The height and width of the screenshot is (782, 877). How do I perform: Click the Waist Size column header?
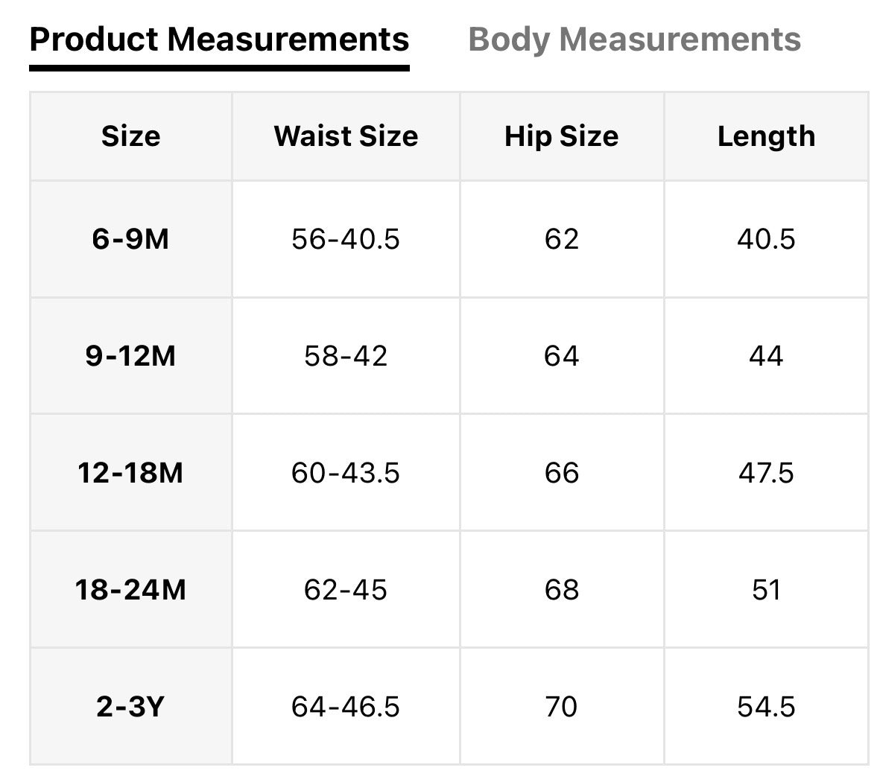pos(346,136)
